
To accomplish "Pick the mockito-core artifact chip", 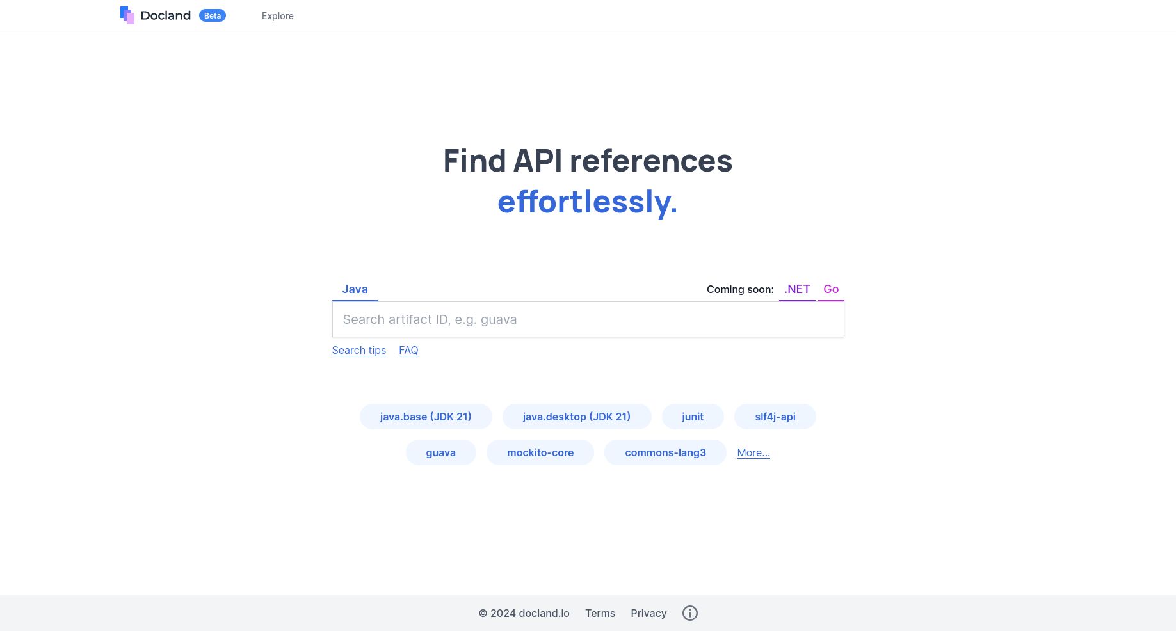I will tap(540, 452).
